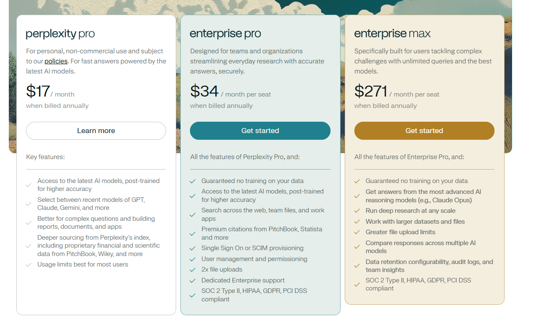
Task: Click the $17 per month price
Action: (x=50, y=91)
